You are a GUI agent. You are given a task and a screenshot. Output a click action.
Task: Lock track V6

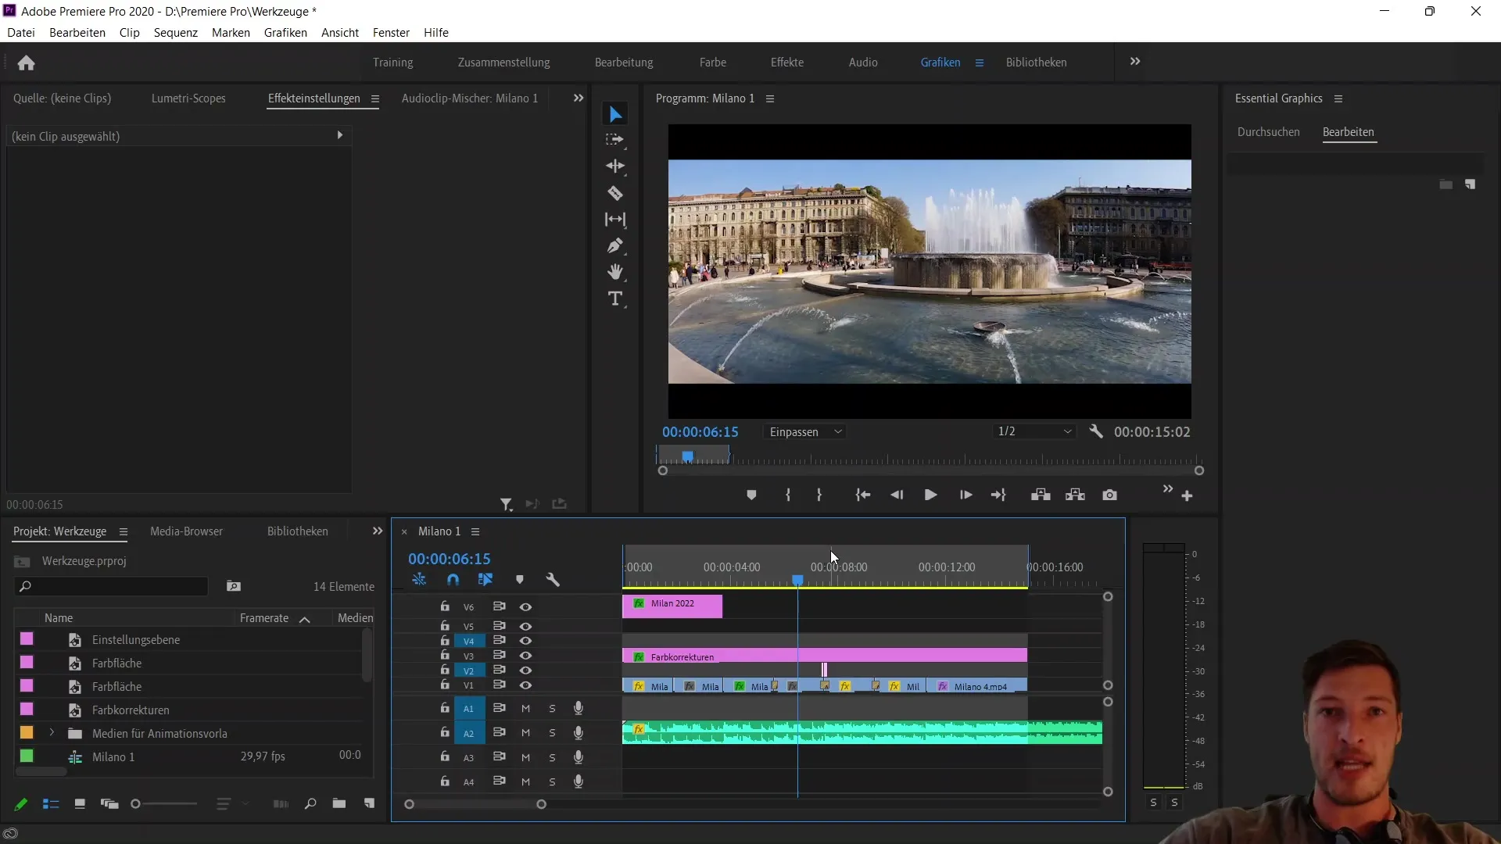click(x=445, y=607)
